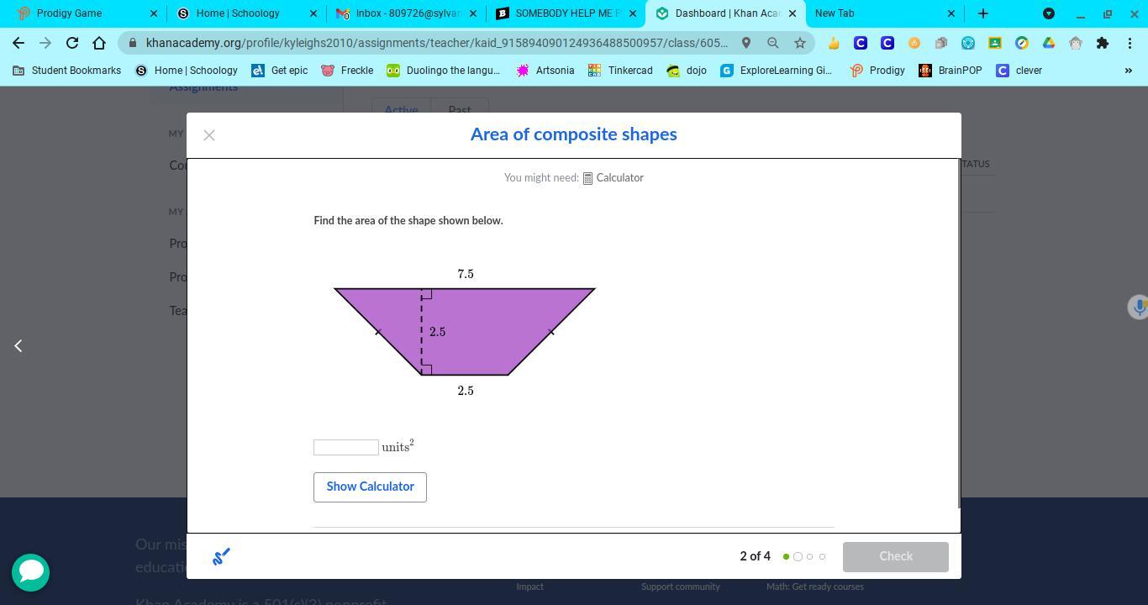Open the Artsonia bookmark
Screen dimensions: 1148x605
(x=545, y=71)
